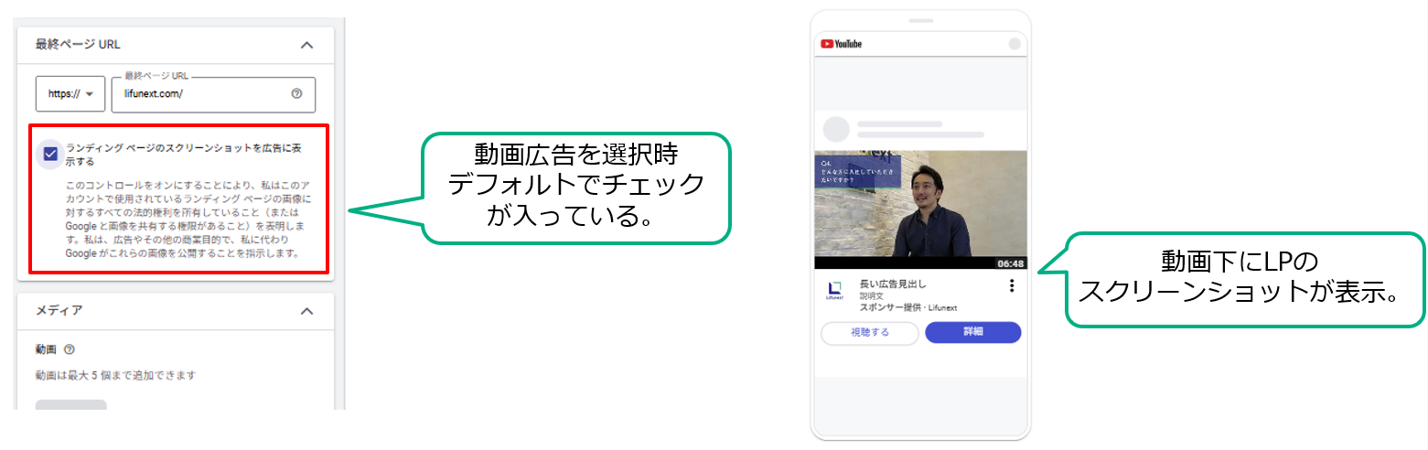Click the placeholder channel avatar circle
The image size is (1428, 450).
pos(836,129)
